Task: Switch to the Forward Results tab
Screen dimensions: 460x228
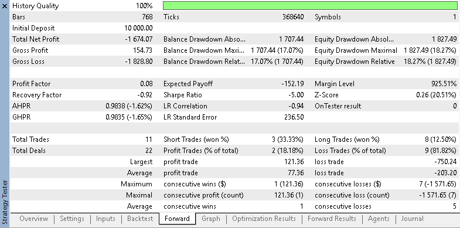Action: [x=332, y=219]
